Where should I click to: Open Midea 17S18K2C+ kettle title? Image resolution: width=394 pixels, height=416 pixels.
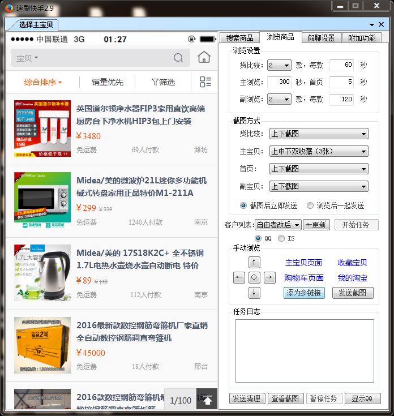click(140, 259)
